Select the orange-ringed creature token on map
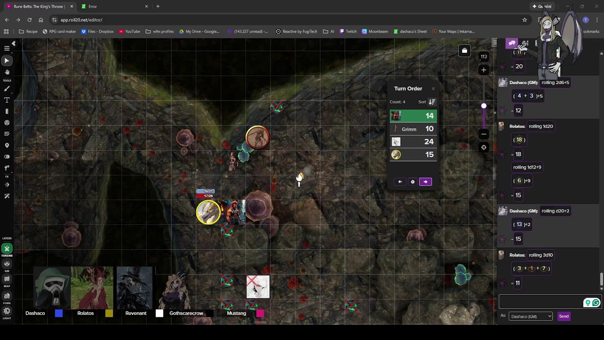 click(258, 137)
